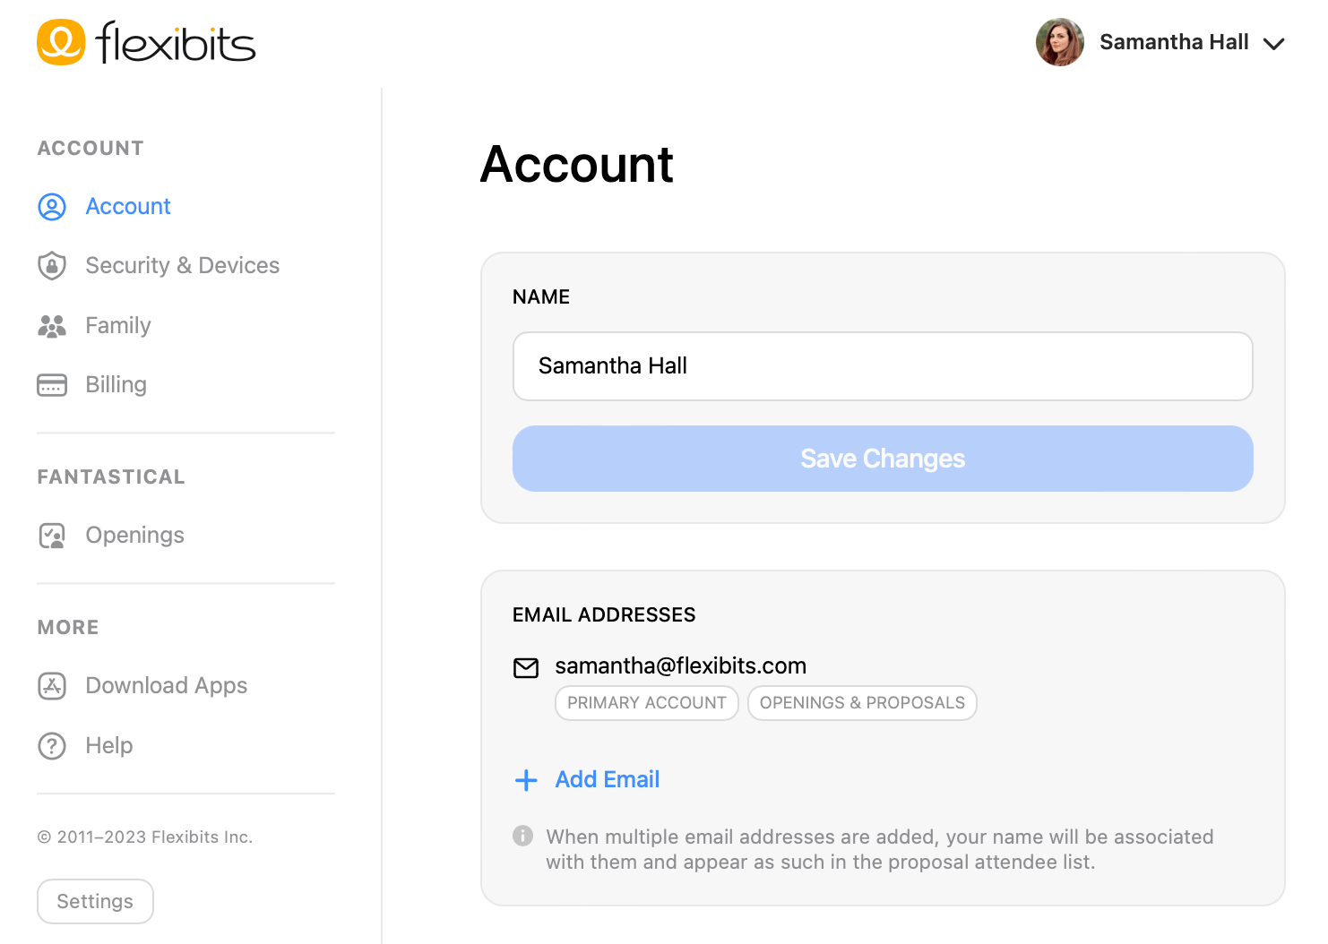Select the samantha@flexibits.com email address

click(x=681, y=666)
